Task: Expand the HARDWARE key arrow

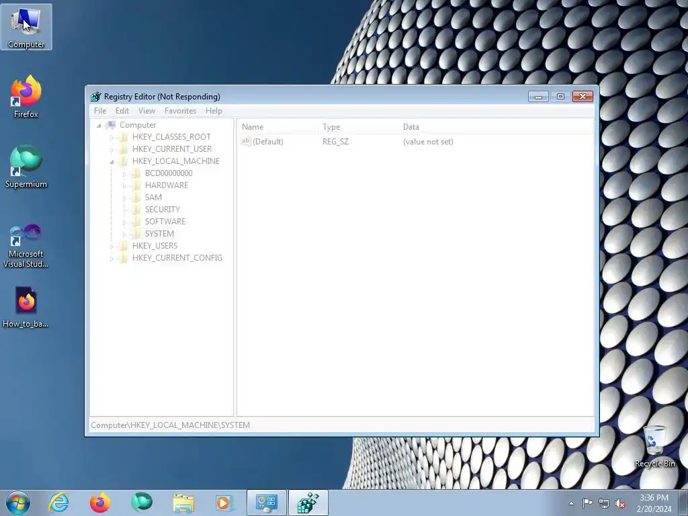Action: pyautogui.click(x=124, y=186)
